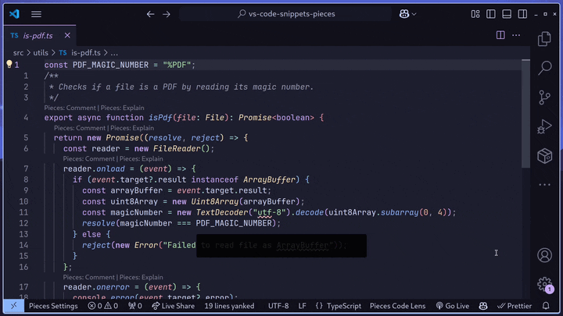
Task: Open the Pieces cube icon in activity bar
Action: click(x=545, y=156)
